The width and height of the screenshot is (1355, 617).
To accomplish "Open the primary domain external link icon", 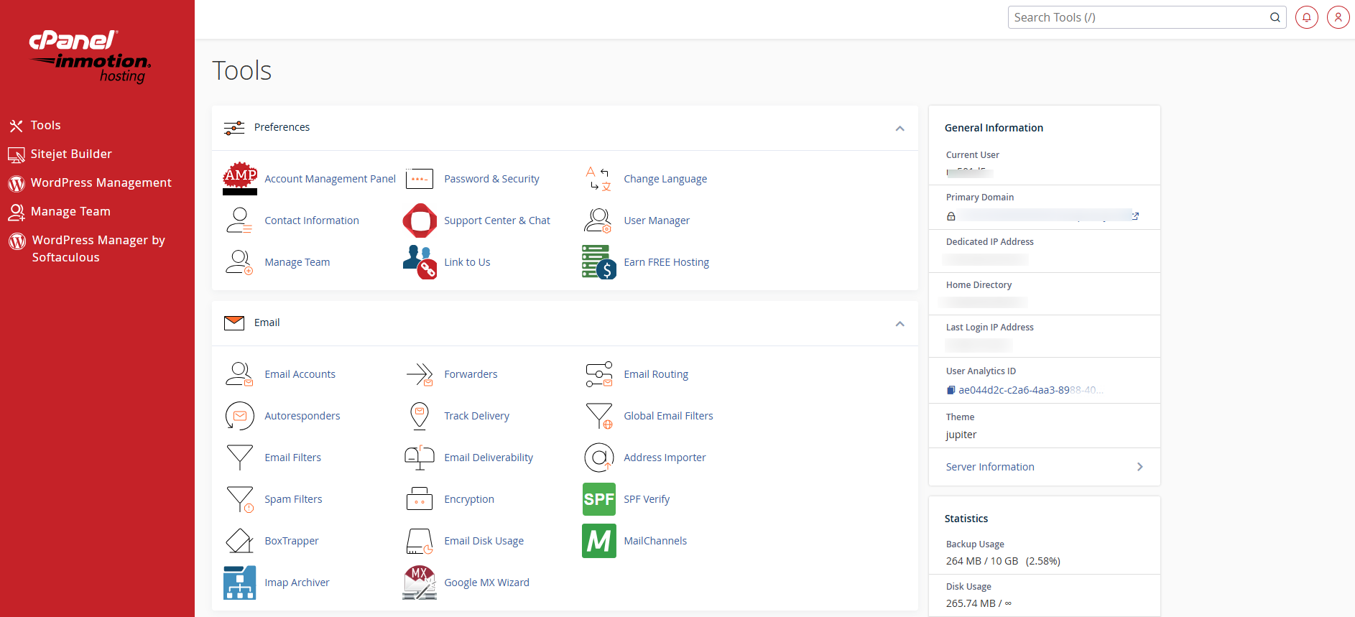I will [x=1135, y=216].
